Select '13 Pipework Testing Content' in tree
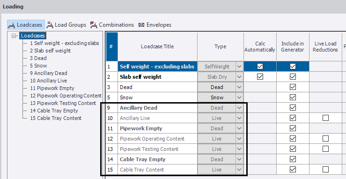The width and height of the screenshot is (346, 179). click(63, 103)
